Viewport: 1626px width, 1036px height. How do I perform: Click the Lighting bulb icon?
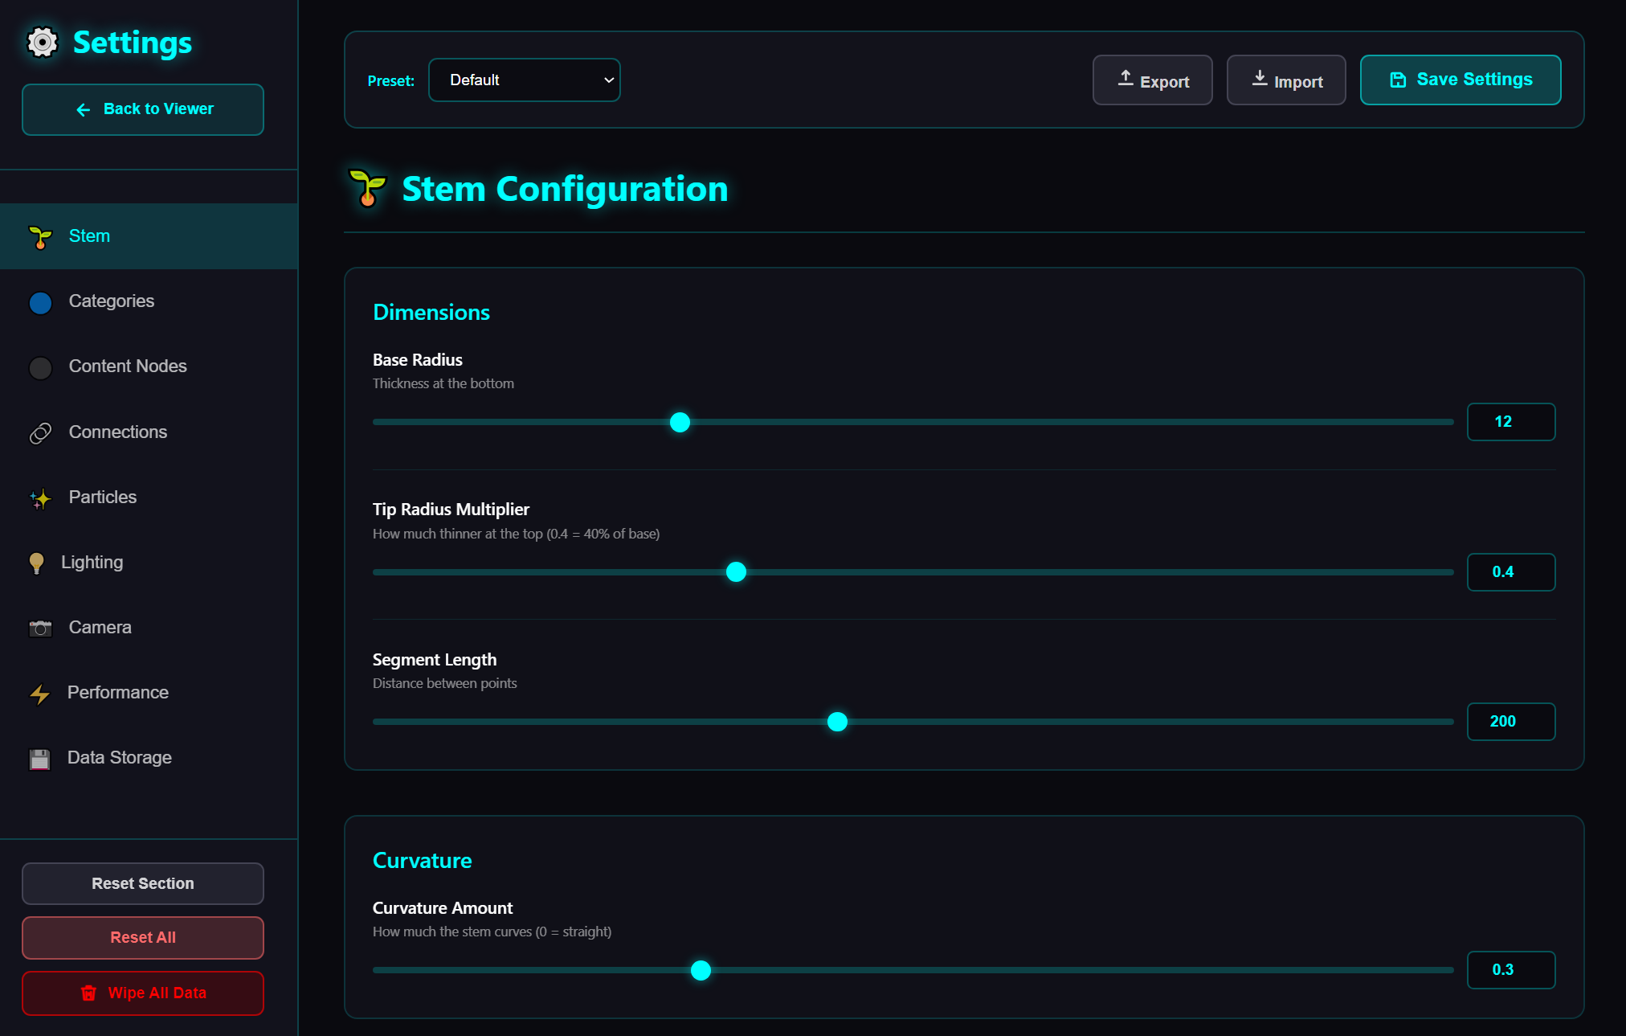click(x=36, y=563)
